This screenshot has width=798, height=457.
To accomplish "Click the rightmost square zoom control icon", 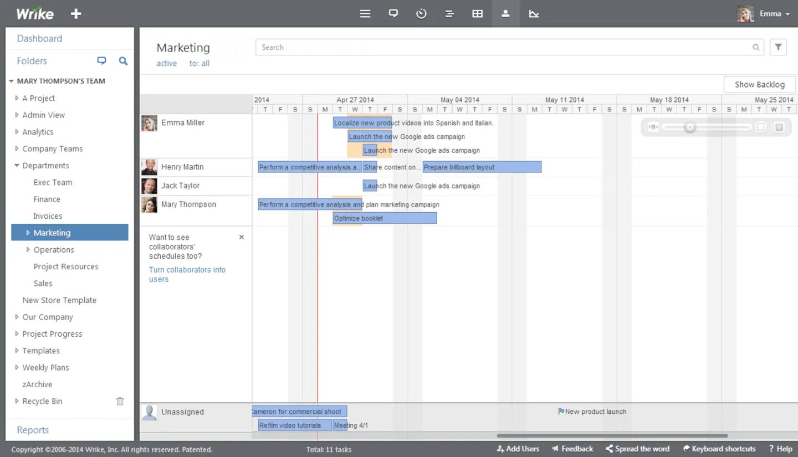I will coord(779,127).
